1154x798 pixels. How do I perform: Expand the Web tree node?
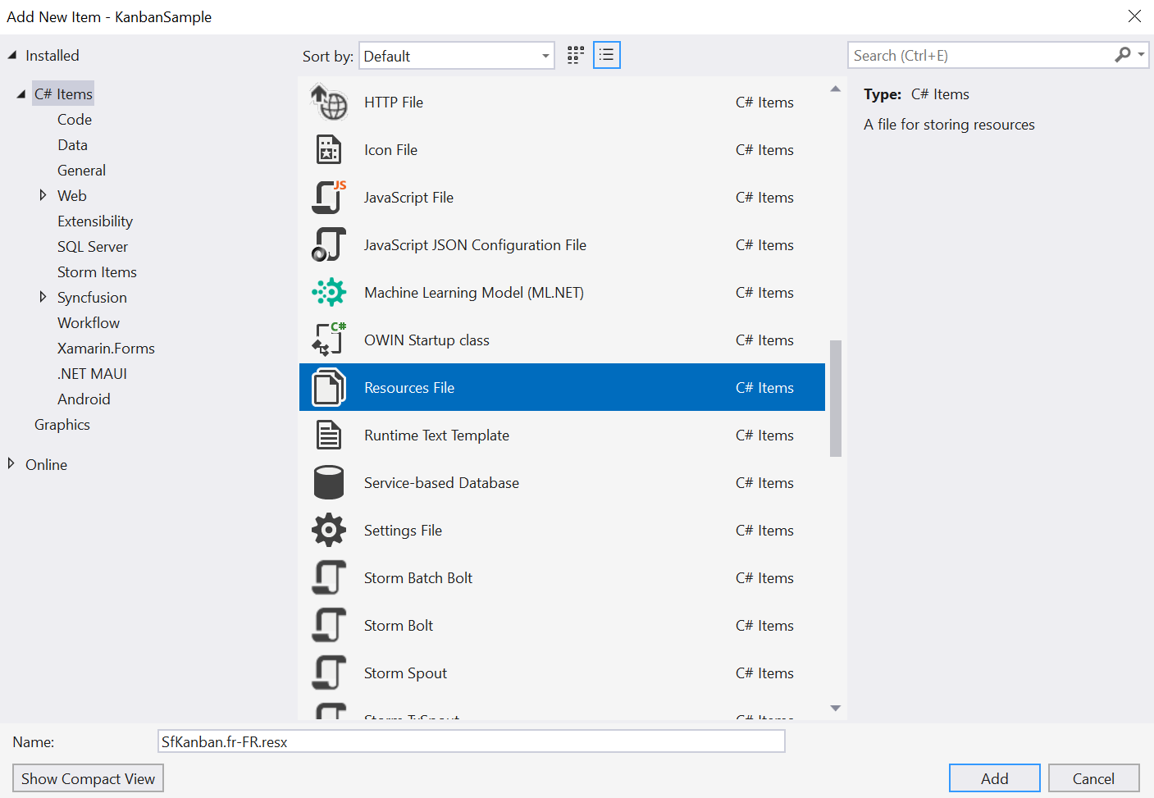coord(43,195)
